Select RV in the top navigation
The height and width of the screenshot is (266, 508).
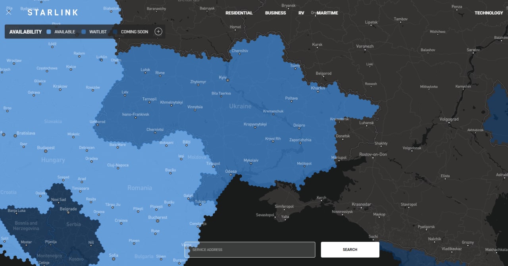[301, 13]
